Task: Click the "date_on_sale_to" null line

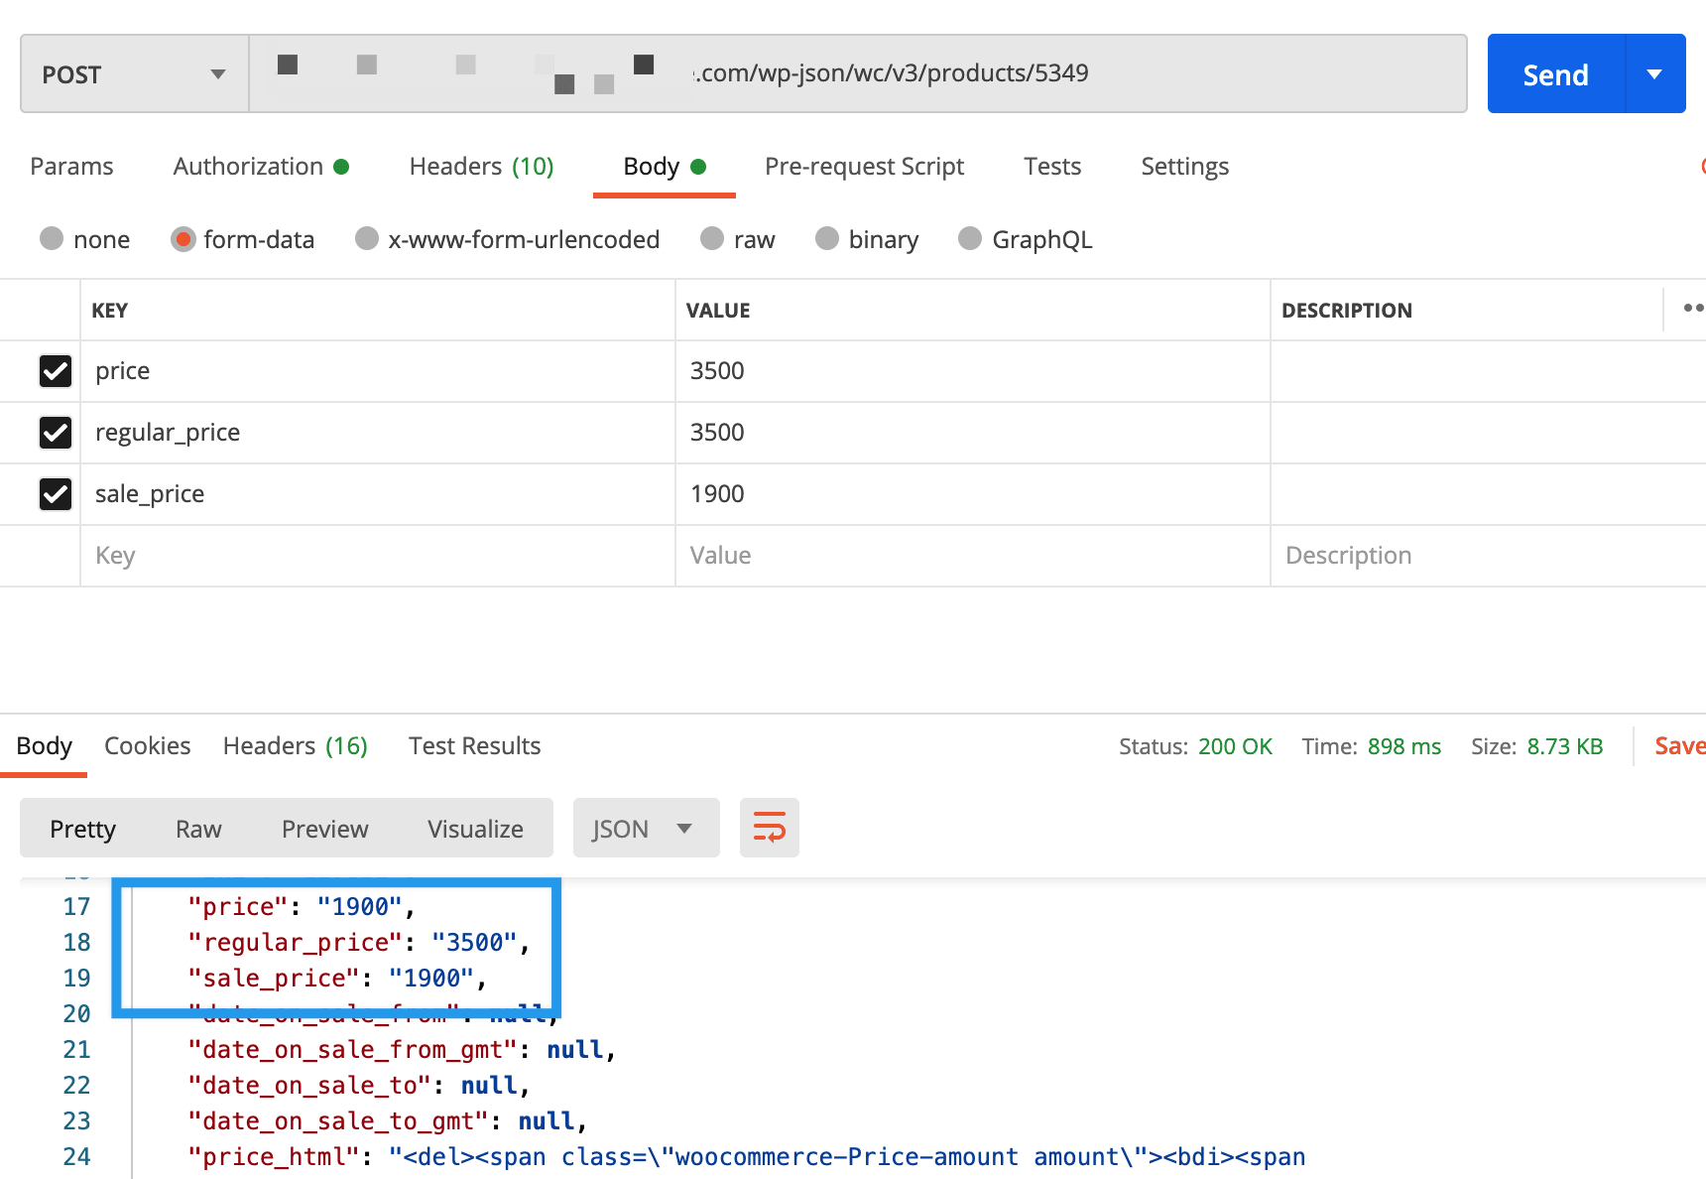Action: pyautogui.click(x=358, y=1086)
